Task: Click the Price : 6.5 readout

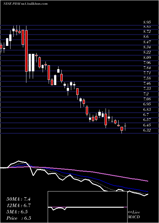Action: [19, 218]
